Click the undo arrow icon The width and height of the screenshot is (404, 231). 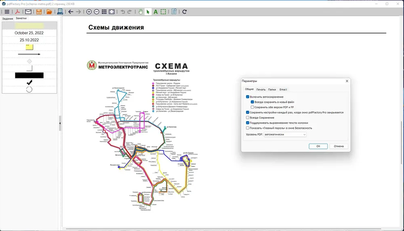[x=123, y=12]
